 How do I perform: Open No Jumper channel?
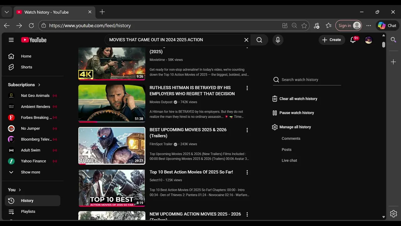coord(33,128)
